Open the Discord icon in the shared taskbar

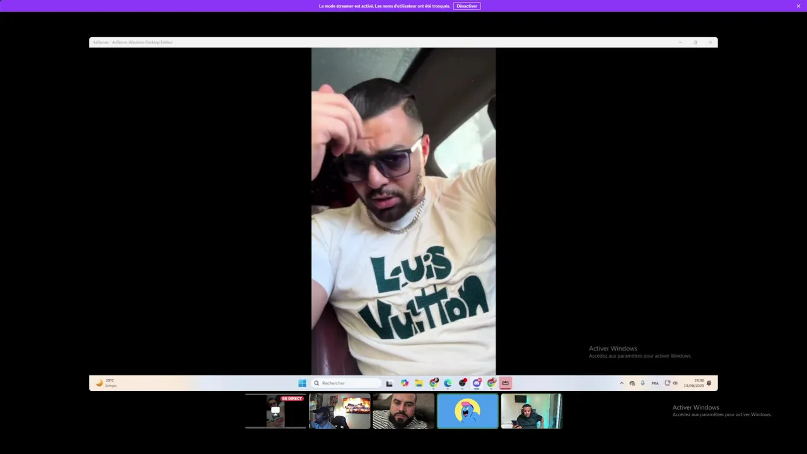(x=477, y=383)
